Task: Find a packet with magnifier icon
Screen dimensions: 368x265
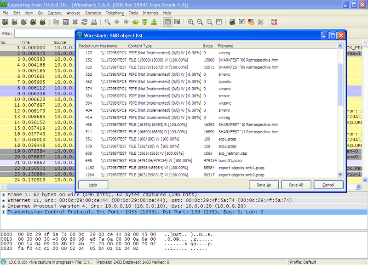Action: click(108, 22)
